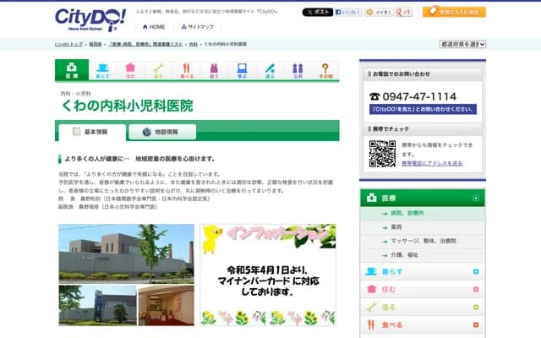Image resolution: width=541 pixels, height=338 pixels.
Task: Click the Facebook like button
Action: [x=348, y=12]
